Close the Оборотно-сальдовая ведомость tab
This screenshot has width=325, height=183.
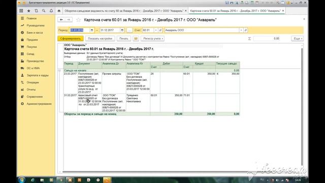pyautogui.click(x=186, y=11)
